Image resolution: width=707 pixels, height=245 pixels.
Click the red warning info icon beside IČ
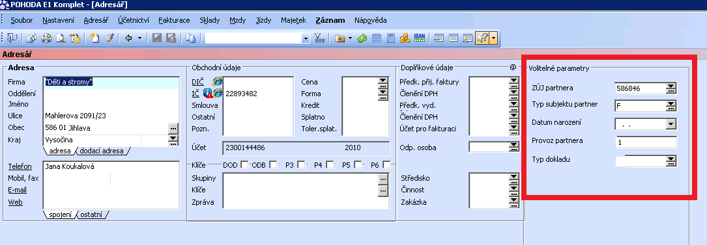[208, 93]
